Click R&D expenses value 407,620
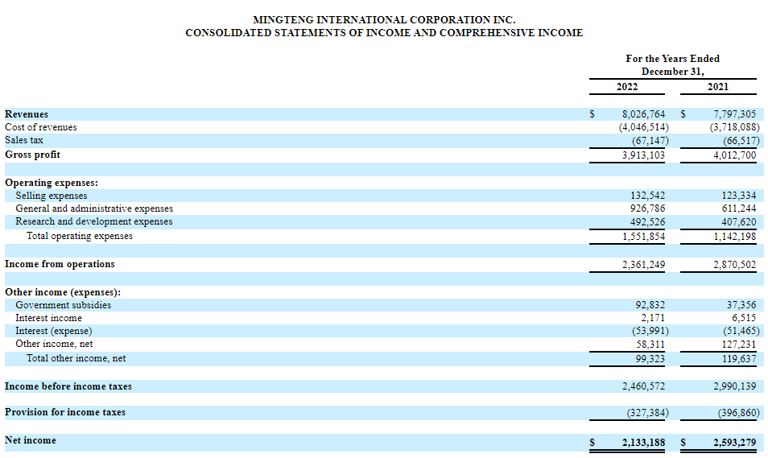This screenshot has height=458, width=768. tap(738, 222)
